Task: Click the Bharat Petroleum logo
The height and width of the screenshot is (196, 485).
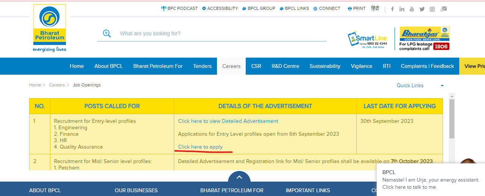Action: (49, 28)
